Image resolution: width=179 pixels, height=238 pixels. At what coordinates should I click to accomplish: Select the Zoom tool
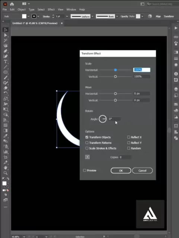pos(6,173)
